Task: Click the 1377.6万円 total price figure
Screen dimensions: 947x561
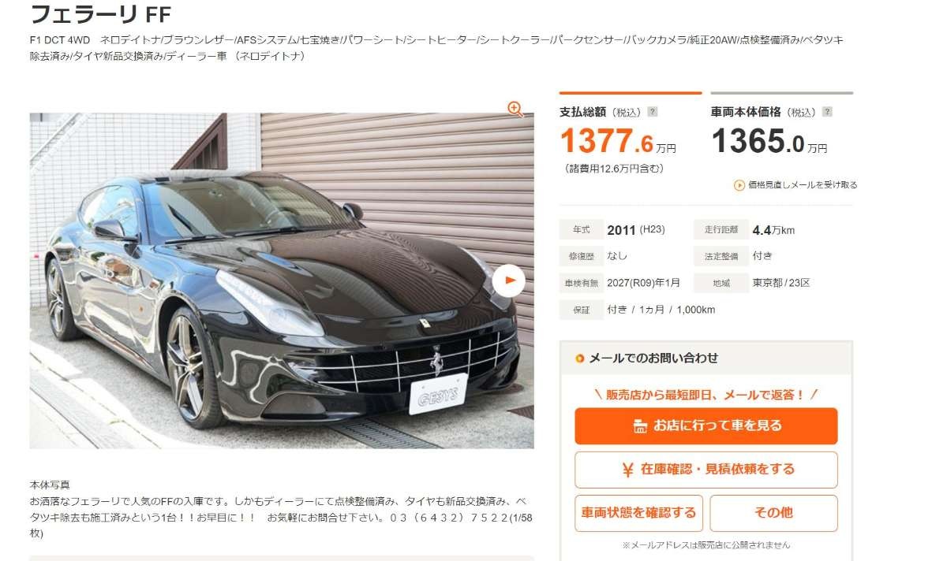Action: pyautogui.click(x=618, y=142)
